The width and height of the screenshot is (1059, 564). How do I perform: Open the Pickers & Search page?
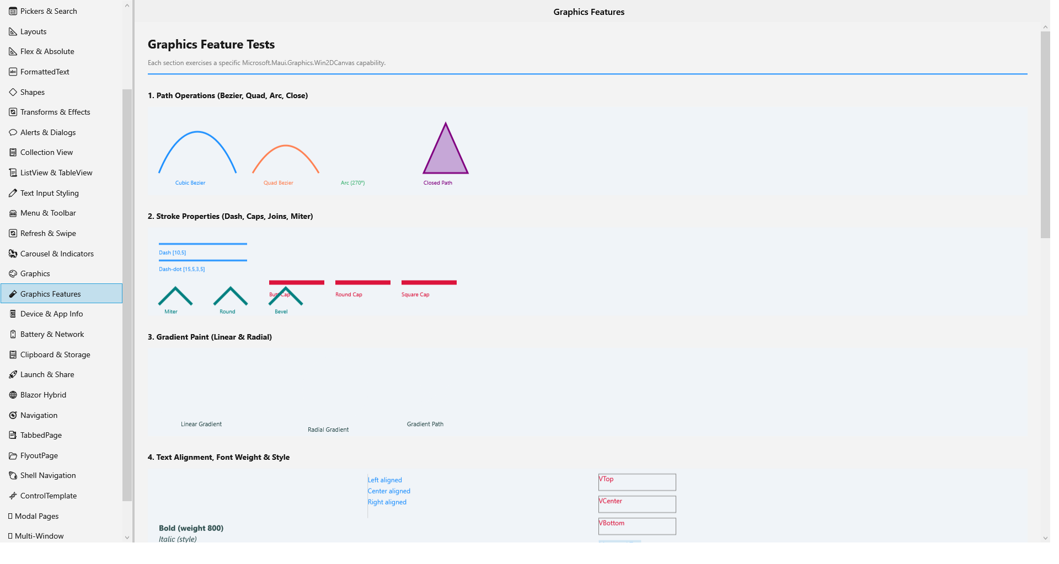61,11
